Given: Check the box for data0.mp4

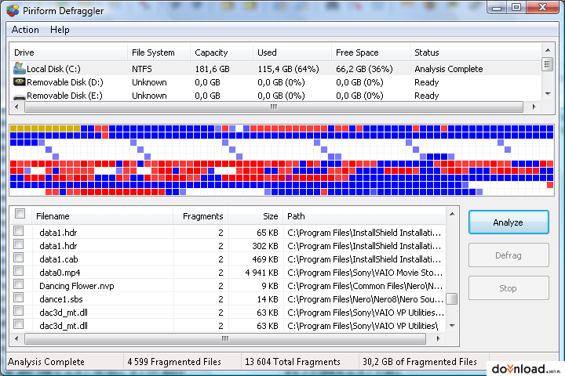Looking at the screenshot, I should (18, 271).
